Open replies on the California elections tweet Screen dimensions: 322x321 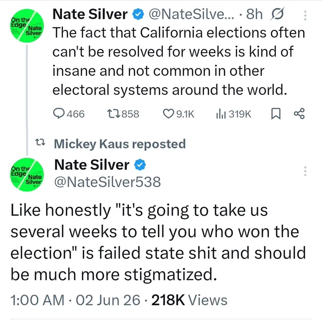pos(69,114)
